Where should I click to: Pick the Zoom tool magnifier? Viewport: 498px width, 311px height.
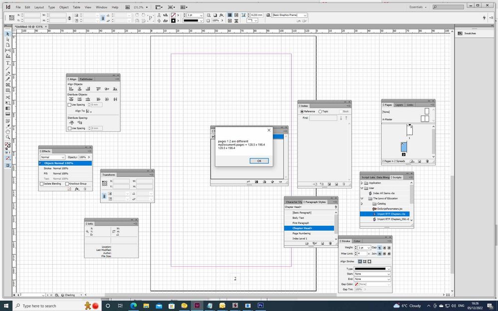tap(7, 137)
